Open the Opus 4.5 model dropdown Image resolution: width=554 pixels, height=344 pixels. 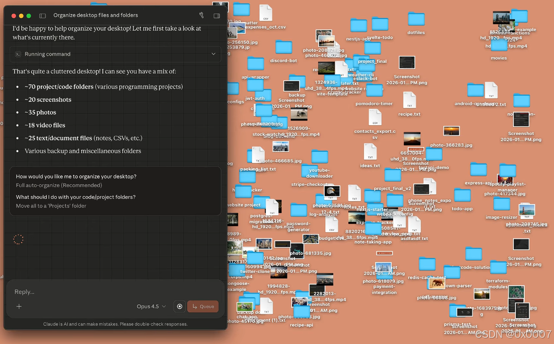click(x=151, y=306)
